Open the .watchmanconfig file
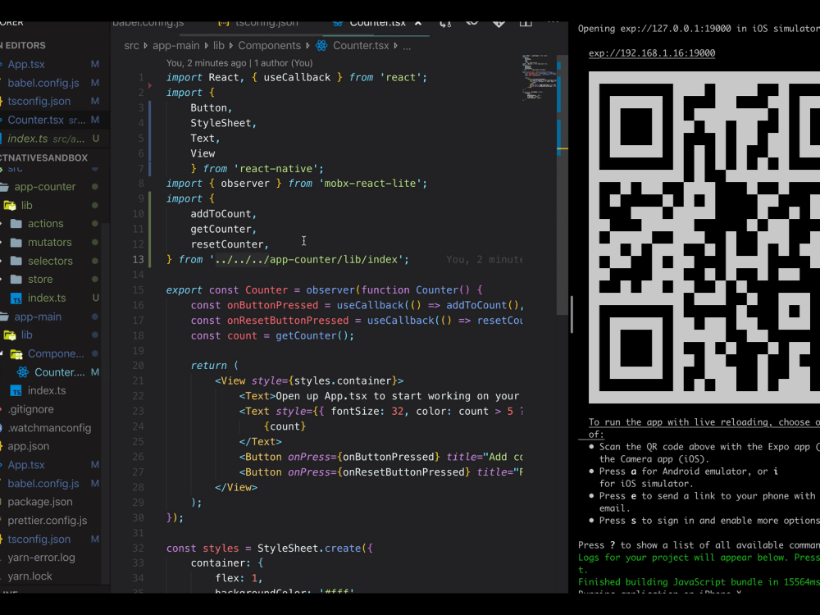The height and width of the screenshot is (615, 820). (x=50, y=428)
